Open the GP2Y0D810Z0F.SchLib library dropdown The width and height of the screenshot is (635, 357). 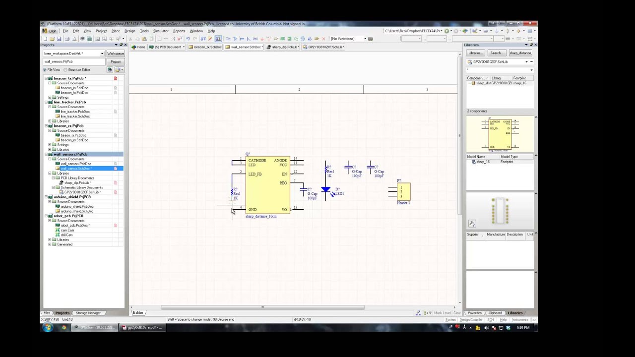pyautogui.click(x=526, y=62)
